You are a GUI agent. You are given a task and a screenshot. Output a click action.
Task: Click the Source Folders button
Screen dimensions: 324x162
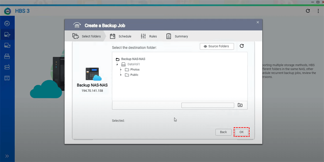pyautogui.click(x=217, y=46)
